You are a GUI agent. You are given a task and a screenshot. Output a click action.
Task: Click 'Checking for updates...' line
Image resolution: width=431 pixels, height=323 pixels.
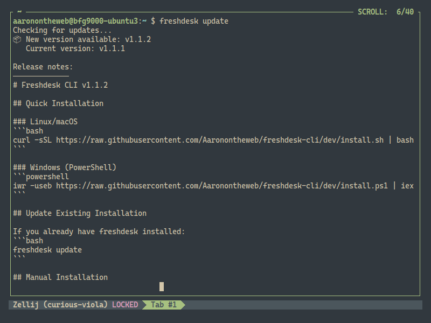pyautogui.click(x=62, y=30)
